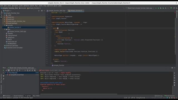Expand all test results icon
This screenshot has height=100, width=178.
pyautogui.click(x=17, y=70)
